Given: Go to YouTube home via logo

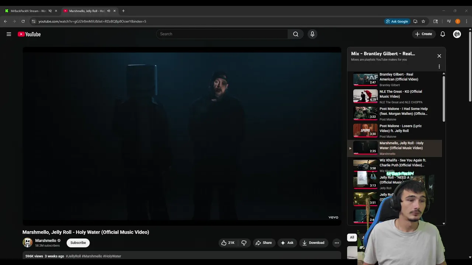Looking at the screenshot, I should [29, 34].
